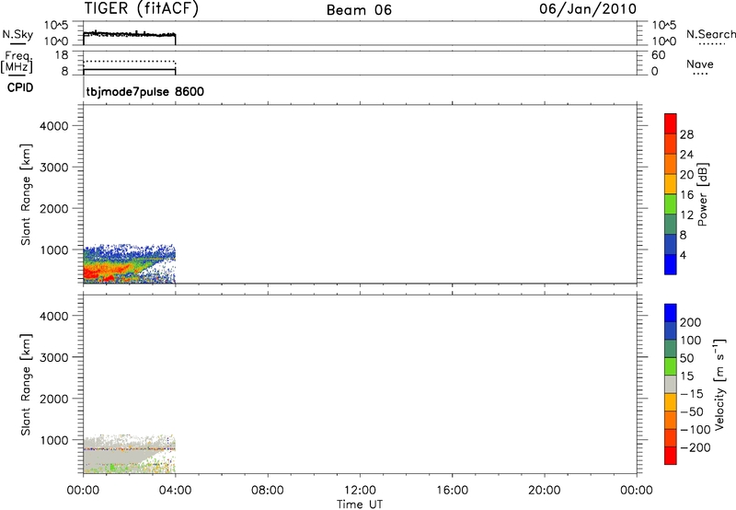Click the 'CPID' label

(x=20, y=87)
